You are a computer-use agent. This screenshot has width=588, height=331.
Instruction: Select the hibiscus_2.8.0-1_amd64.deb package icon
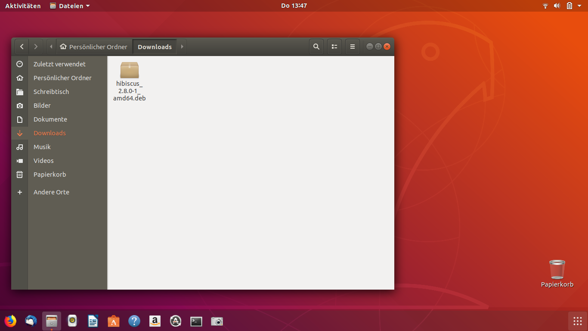[130, 70]
